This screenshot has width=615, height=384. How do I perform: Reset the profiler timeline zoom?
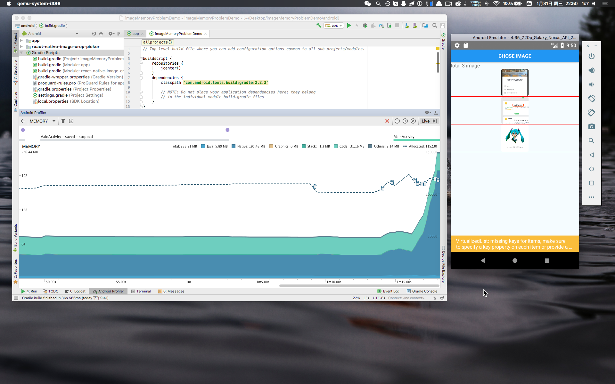413,121
